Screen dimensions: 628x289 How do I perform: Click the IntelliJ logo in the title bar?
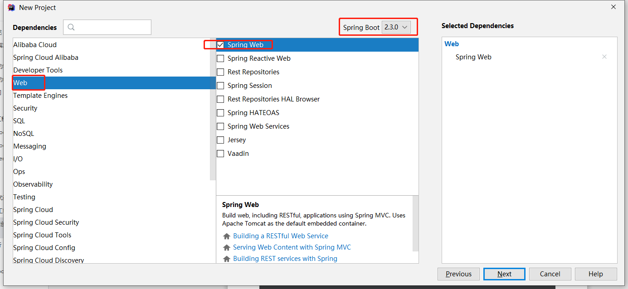[12, 7]
